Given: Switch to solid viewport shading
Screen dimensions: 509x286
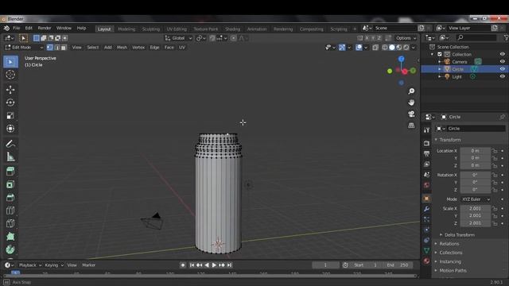Looking at the screenshot, I should pos(392,48).
